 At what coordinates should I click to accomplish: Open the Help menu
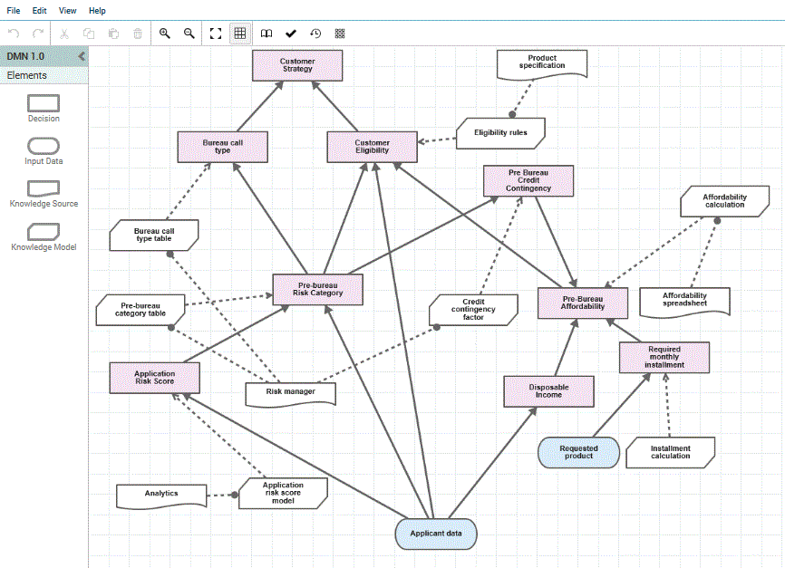pyautogui.click(x=97, y=11)
